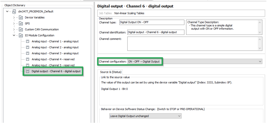Select the Source & (Status) tab

(111, 72)
